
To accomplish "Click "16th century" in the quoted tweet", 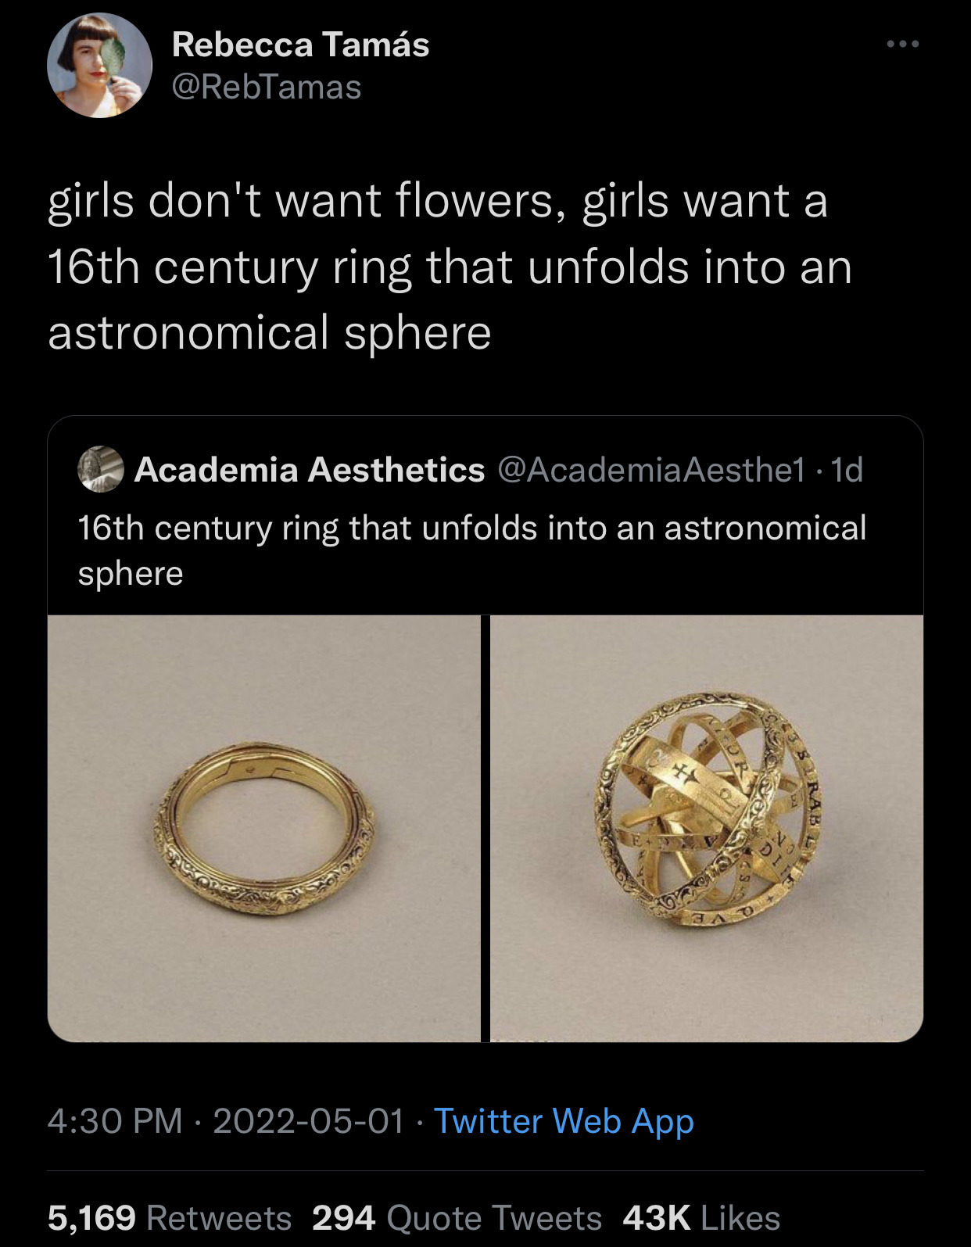I will click(174, 529).
